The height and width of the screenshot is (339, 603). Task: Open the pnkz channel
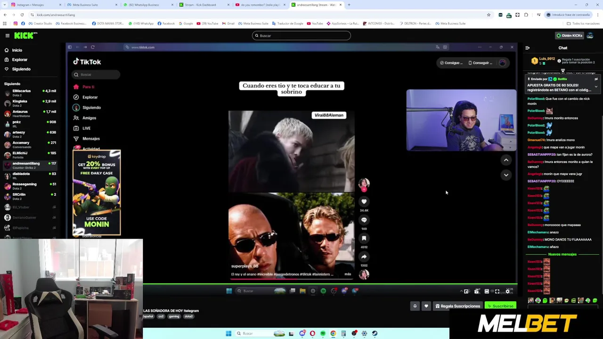tap(29, 124)
